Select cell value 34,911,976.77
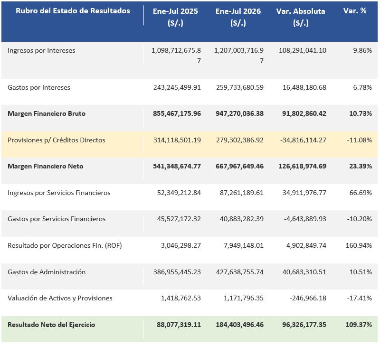This screenshot has width=380, height=345. point(304,193)
